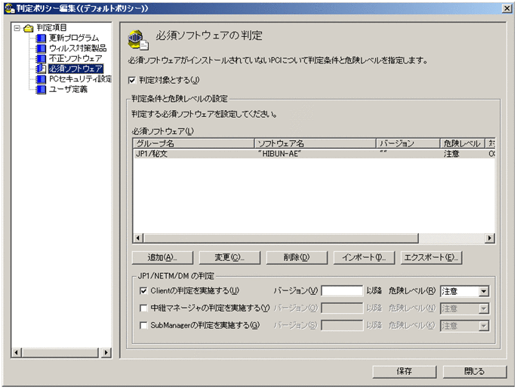Click the インポート button
Screen dimensions: 517x390
point(364,257)
